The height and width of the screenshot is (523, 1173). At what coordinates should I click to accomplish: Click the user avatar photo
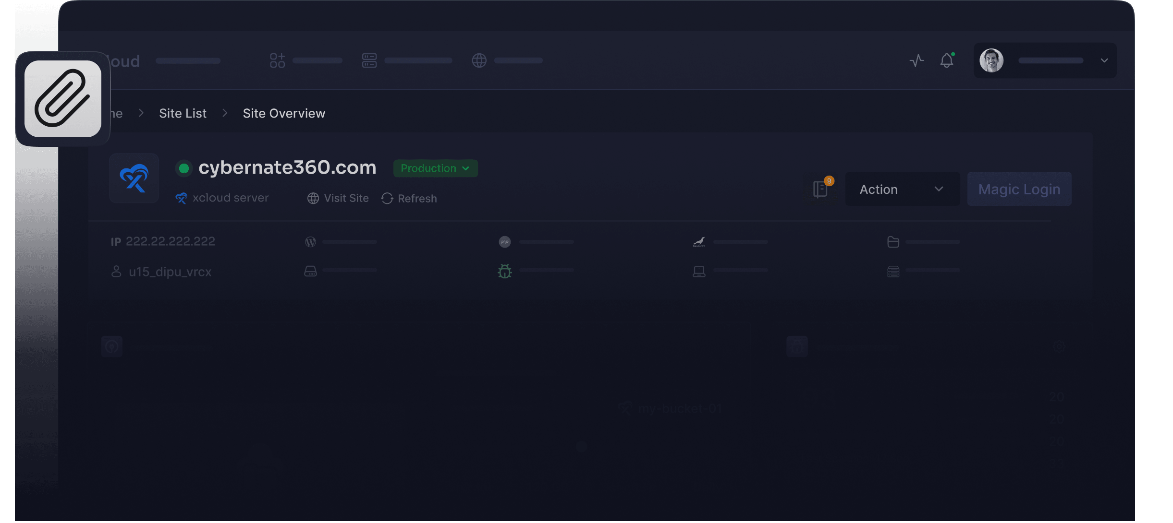(991, 60)
